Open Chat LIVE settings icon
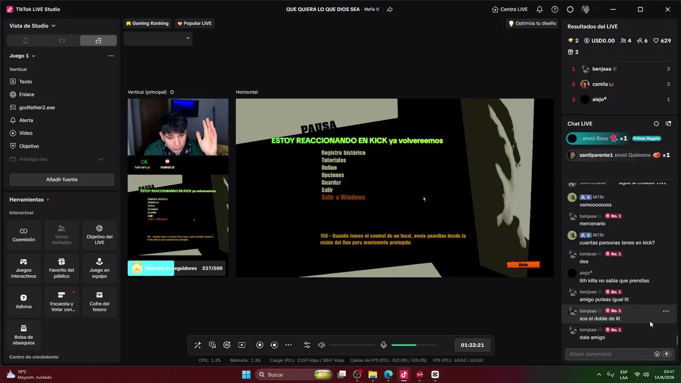681x383 pixels. click(656, 124)
